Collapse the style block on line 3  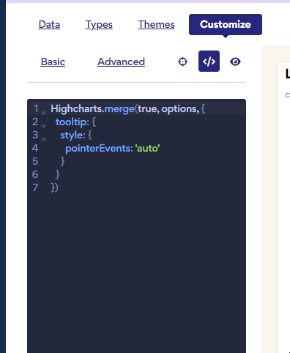[x=43, y=138]
